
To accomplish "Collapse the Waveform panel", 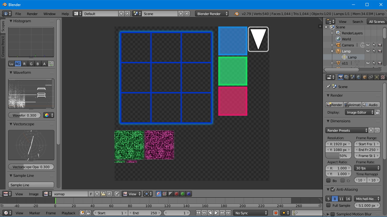I will pos(11,73).
